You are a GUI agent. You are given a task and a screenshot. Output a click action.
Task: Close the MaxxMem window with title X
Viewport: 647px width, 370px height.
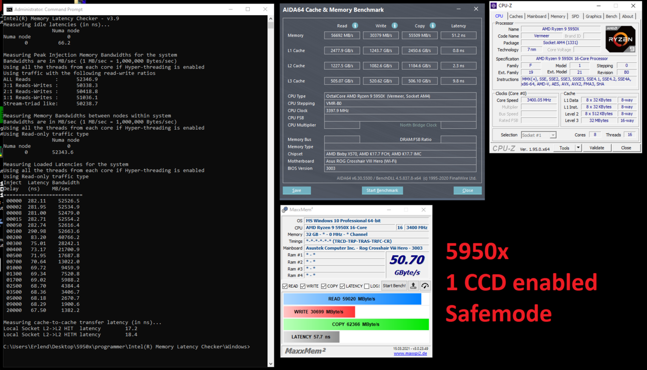(424, 209)
